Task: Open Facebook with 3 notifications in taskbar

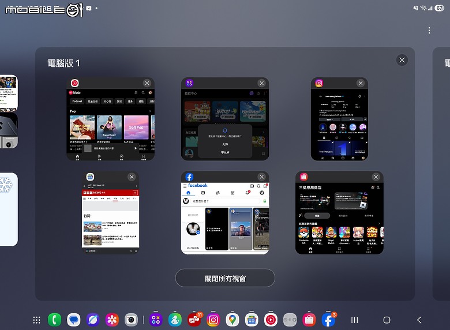Action: 328,320
